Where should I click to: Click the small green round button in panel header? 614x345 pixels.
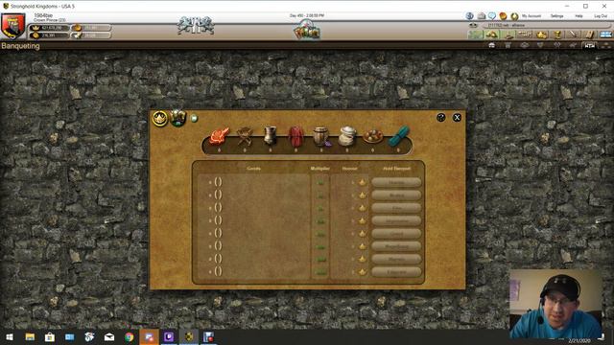194,118
